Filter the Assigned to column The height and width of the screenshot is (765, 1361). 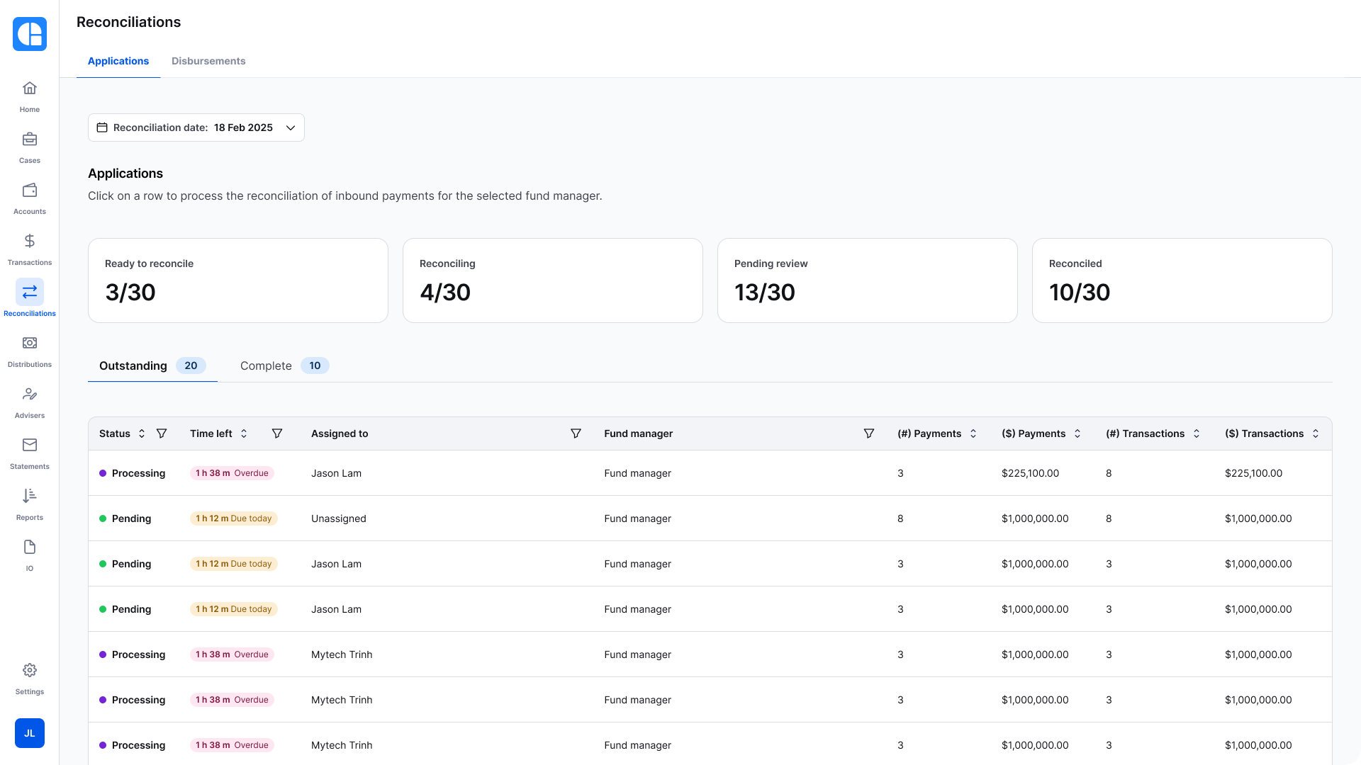(576, 433)
